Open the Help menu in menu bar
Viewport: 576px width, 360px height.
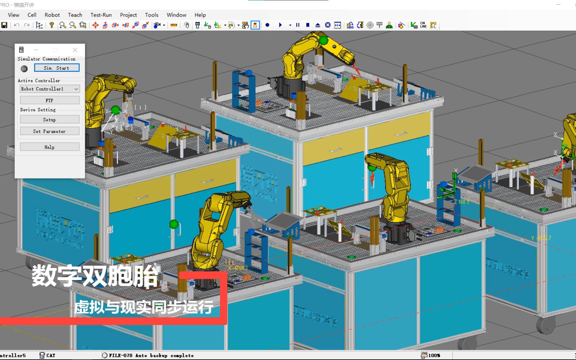(x=200, y=15)
